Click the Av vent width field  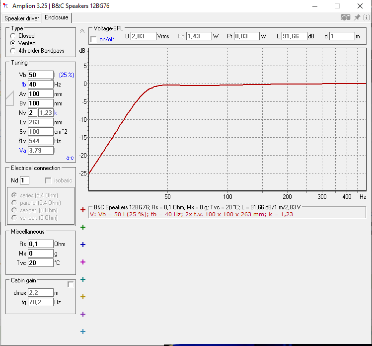(x=41, y=94)
